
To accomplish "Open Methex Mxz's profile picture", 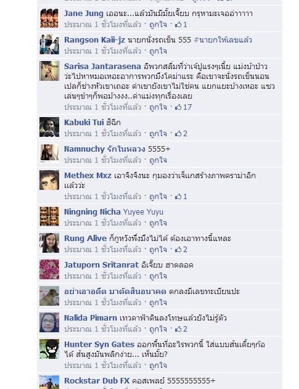I will click(49, 180).
